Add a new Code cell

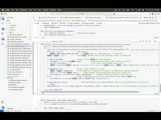[x=37, y=23]
